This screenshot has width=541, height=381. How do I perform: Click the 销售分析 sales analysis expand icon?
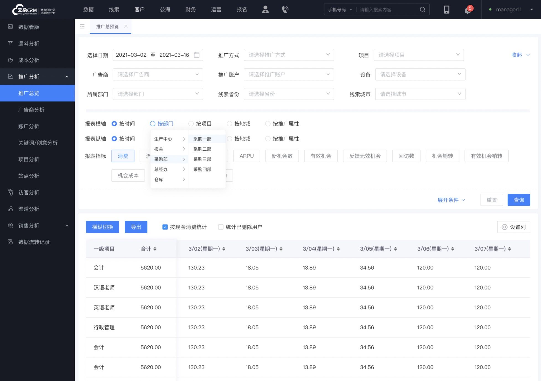click(67, 225)
